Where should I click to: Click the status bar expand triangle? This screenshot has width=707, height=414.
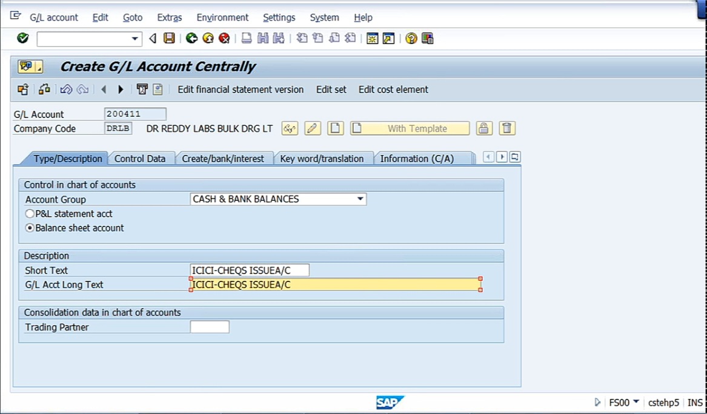click(597, 402)
